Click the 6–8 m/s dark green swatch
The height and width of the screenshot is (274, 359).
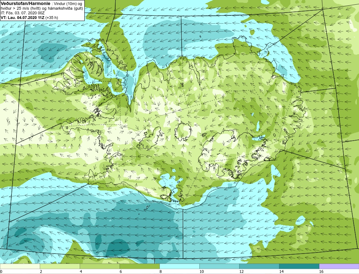coord(139,266)
